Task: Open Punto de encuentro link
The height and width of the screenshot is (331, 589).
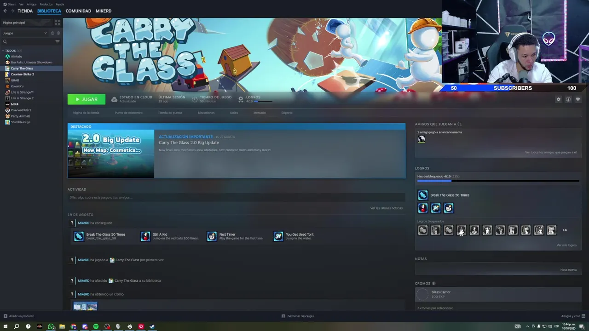Action: pyautogui.click(x=129, y=113)
